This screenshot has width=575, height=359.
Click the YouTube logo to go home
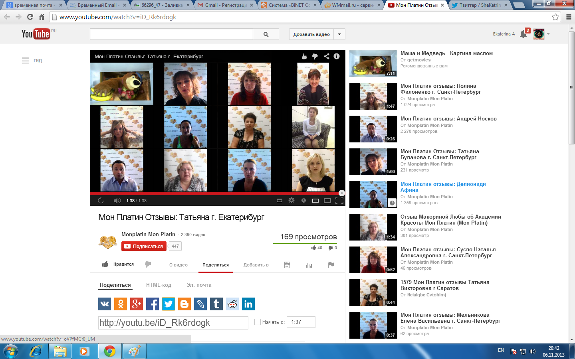[36, 34]
